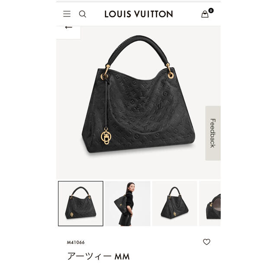Show the model wearing bag thumbnail
Viewport: 277px width, 277px height.
click(x=128, y=203)
